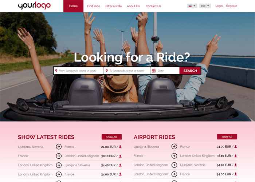
Task: Expand the EUR currency dropdown
Action: point(205,6)
